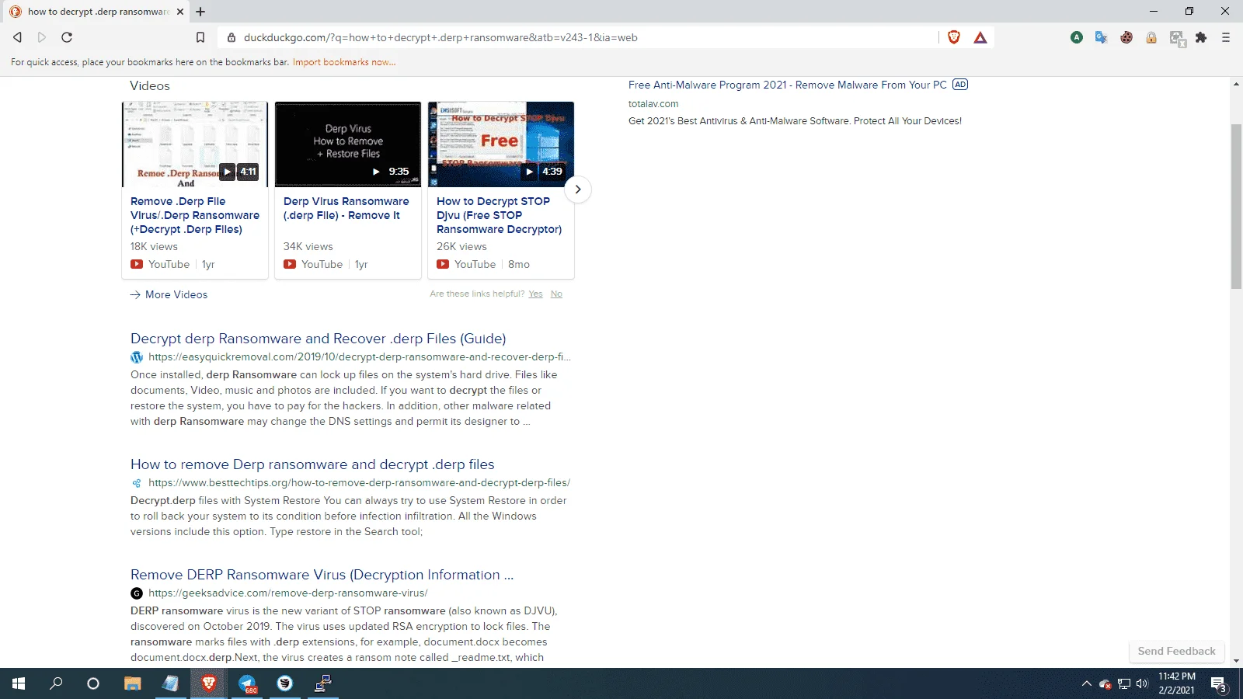View site info lock icon
The width and height of the screenshot is (1243, 699).
231,37
